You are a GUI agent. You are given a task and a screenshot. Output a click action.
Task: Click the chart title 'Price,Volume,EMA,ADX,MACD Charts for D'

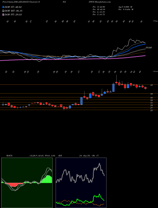21,2
